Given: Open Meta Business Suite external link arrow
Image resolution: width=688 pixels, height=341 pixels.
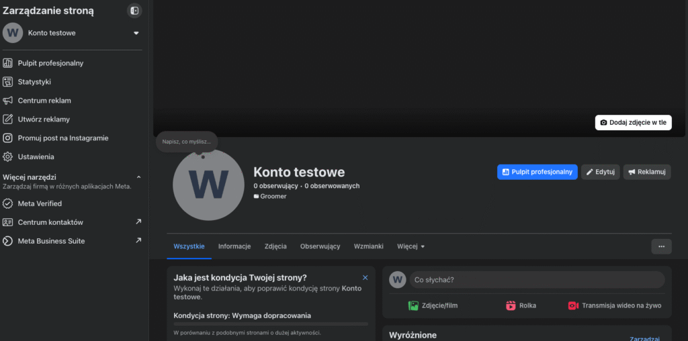Looking at the screenshot, I should [138, 240].
